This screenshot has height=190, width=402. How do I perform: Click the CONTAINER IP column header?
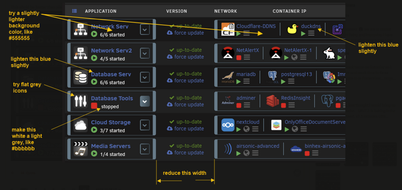point(289,11)
